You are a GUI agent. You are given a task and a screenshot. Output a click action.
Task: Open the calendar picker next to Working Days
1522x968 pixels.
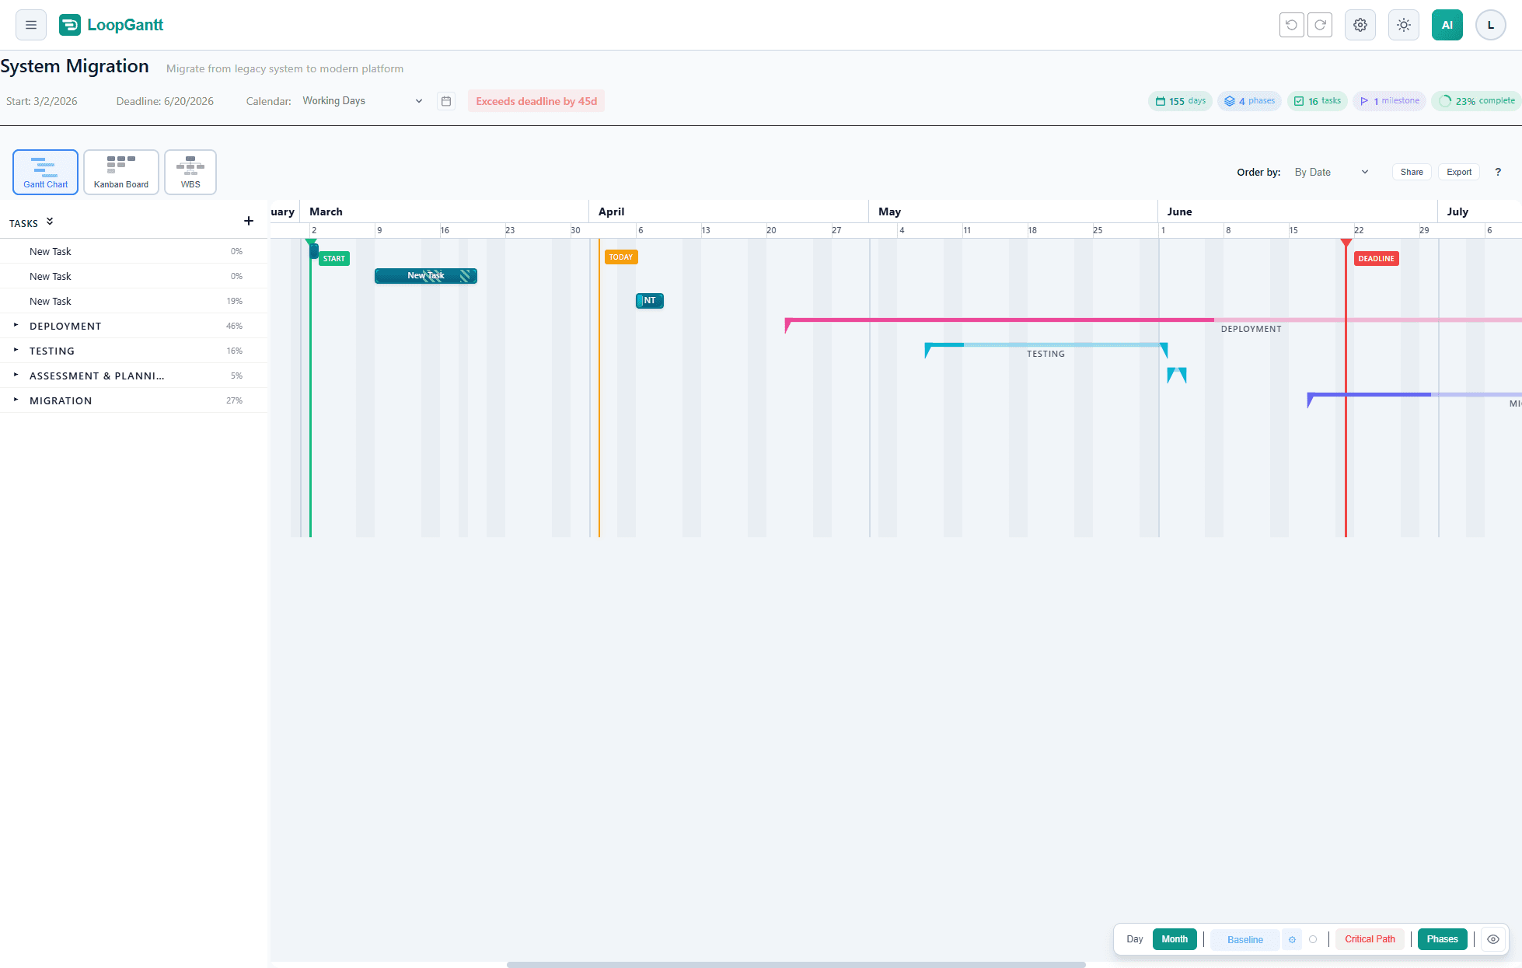[446, 101]
